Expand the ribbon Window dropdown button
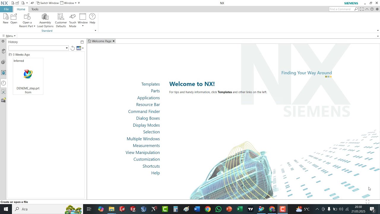The height and width of the screenshot is (214, 380). [x=83, y=26]
